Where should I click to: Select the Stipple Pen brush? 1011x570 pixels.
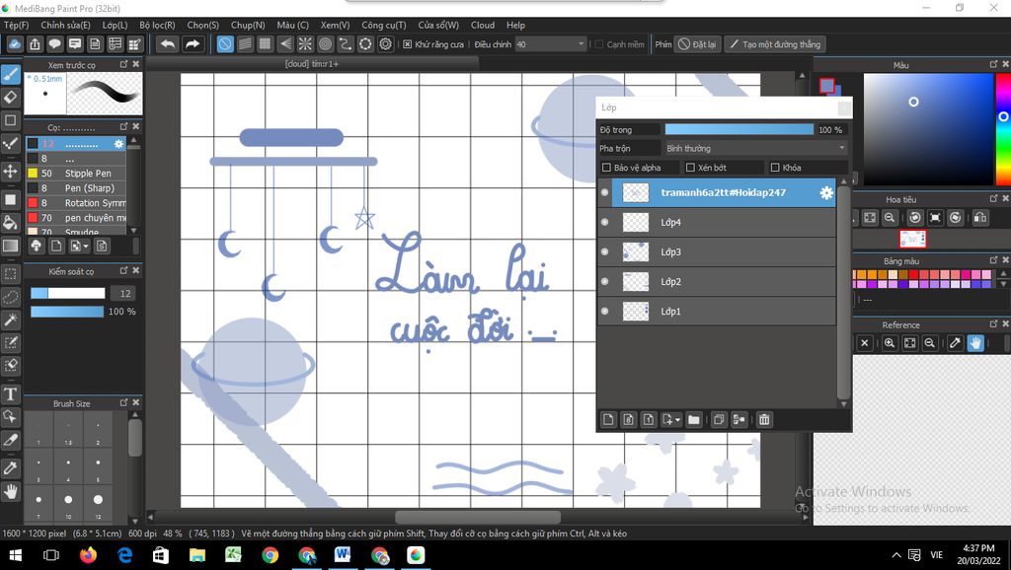(76, 174)
